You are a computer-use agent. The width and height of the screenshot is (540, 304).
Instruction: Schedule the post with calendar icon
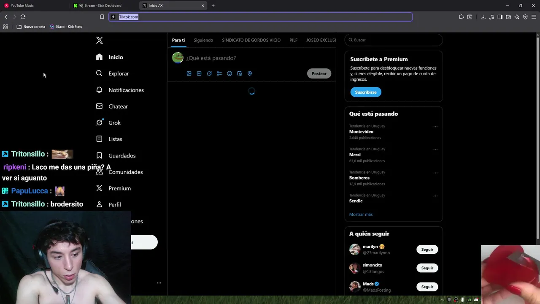240,73
